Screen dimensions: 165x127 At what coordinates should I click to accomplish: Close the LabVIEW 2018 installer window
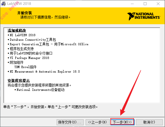158,4
